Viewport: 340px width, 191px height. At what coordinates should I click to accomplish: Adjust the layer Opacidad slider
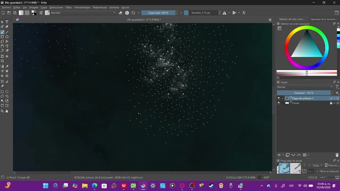[304, 93]
